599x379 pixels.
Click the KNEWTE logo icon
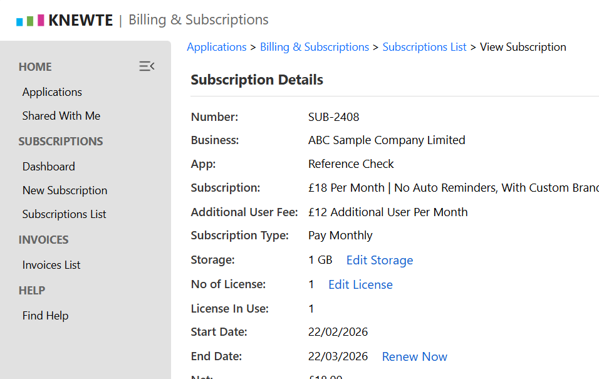[x=29, y=19]
